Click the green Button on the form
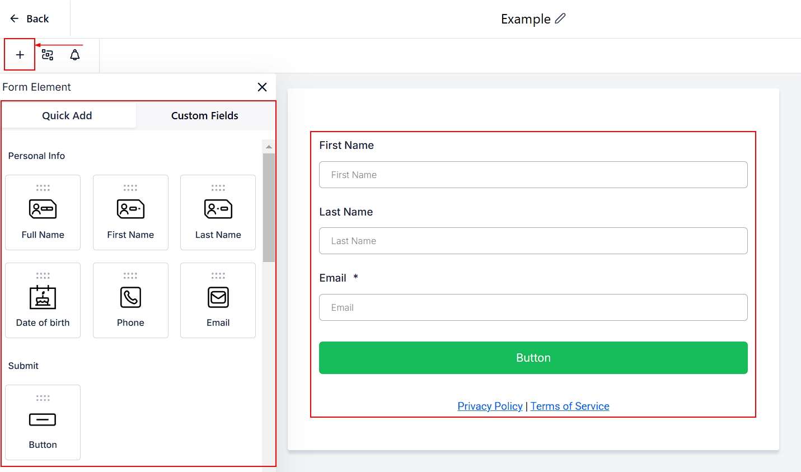 533,358
